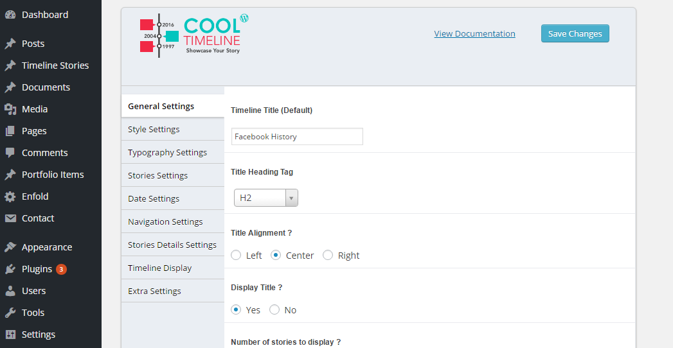Viewport: 673px width, 348px height.
Task: Click the Tools wrench icon
Action: coord(10,313)
